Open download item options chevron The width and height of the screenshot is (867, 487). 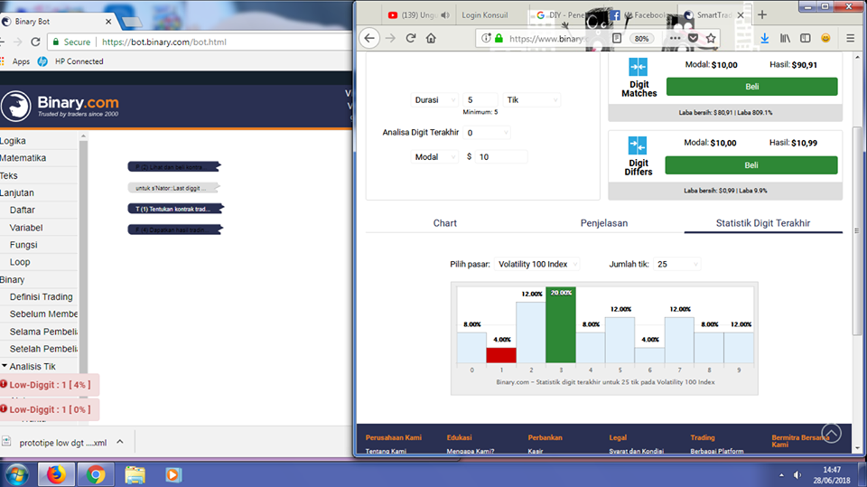(x=120, y=442)
